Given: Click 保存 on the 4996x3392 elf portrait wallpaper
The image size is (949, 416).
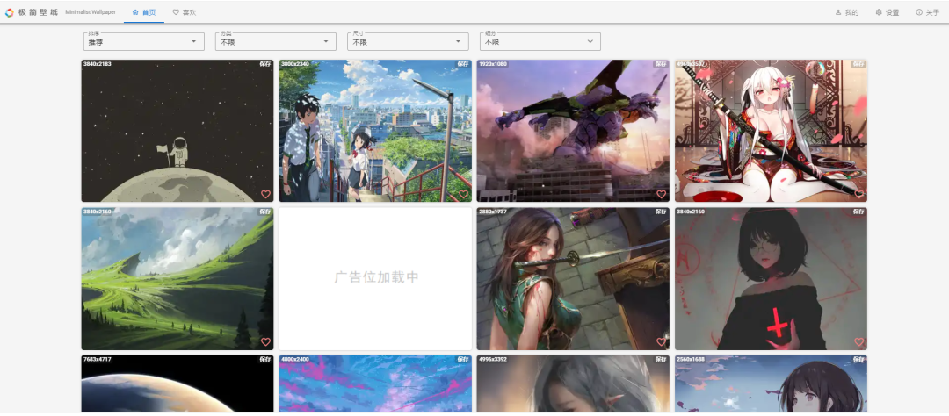Looking at the screenshot, I should [660, 359].
